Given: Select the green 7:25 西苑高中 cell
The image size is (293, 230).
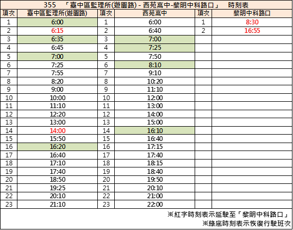Looking at the screenshot, I should 155,48.
